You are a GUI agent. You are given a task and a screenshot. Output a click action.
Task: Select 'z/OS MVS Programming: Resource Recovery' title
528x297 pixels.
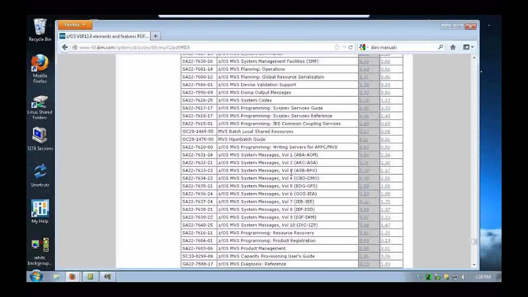coord(266,233)
